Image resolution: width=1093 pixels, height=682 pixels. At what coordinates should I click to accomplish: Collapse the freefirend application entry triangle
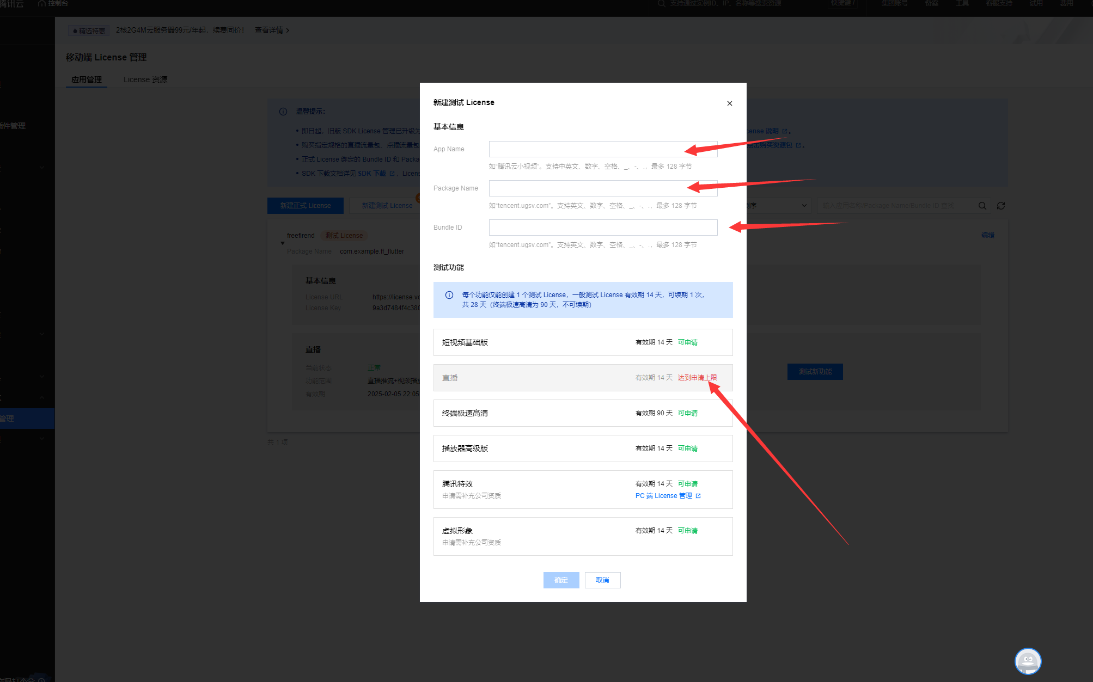pyautogui.click(x=283, y=243)
